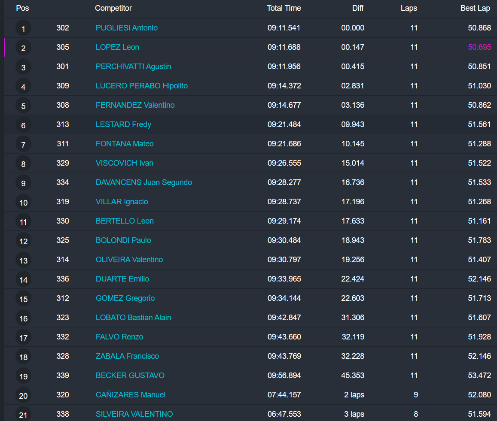Open LUCERO PERABO Hipolito's details
Image resolution: width=497 pixels, height=421 pixels.
[142, 86]
